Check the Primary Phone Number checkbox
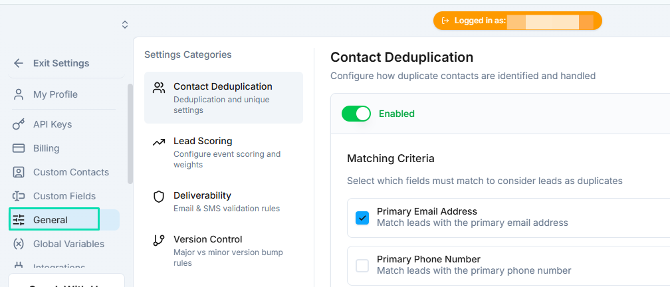 [x=362, y=266]
